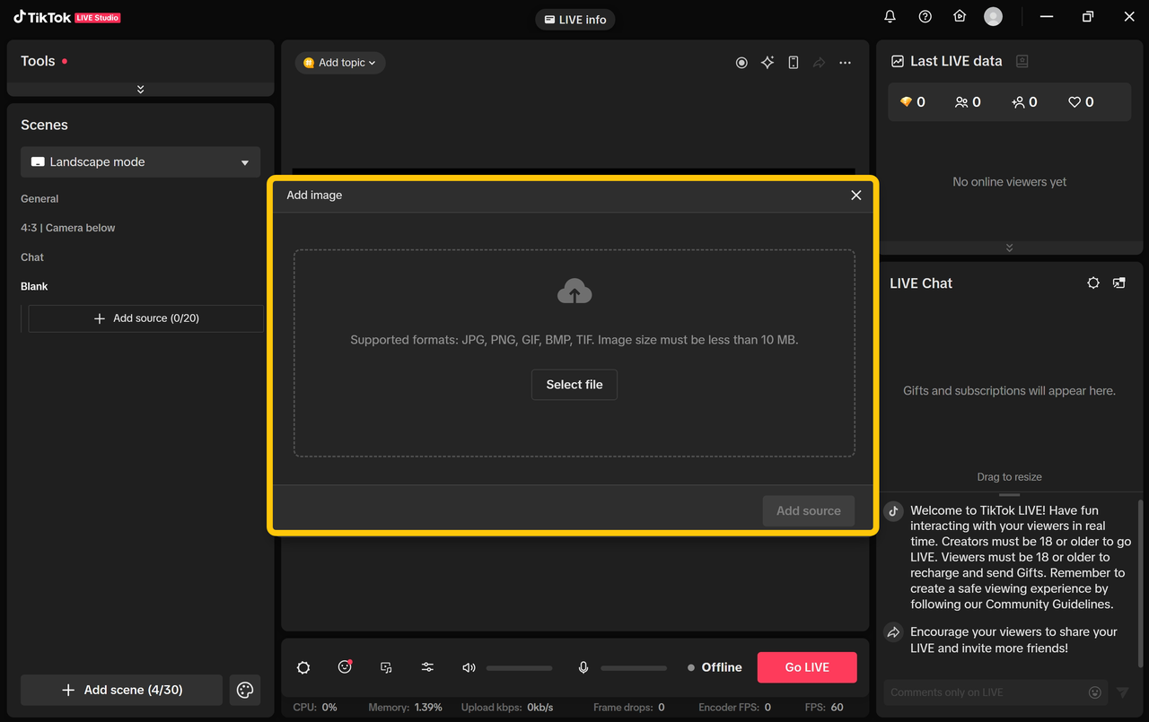Select the Chat scene
Image resolution: width=1149 pixels, height=722 pixels.
click(x=32, y=257)
